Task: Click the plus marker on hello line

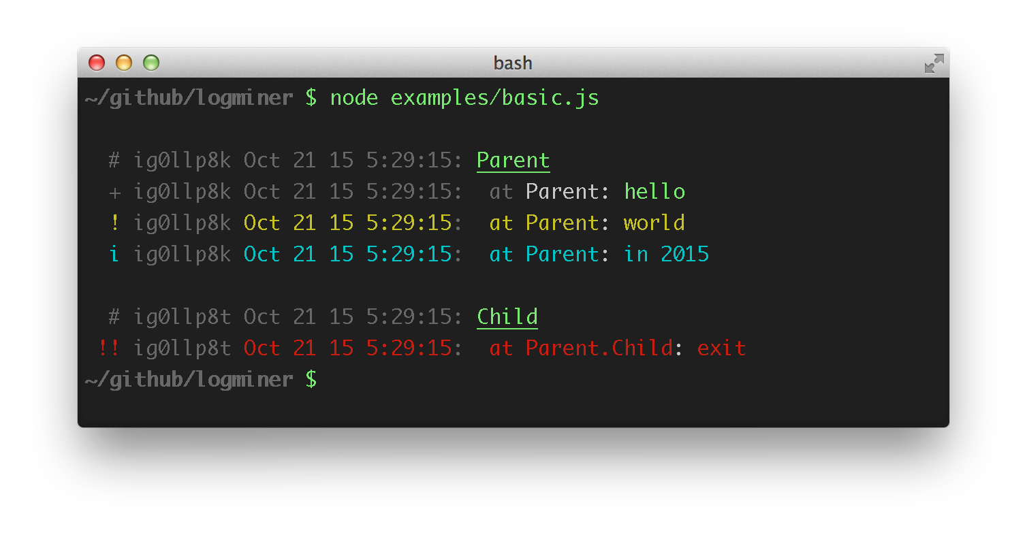Action: click(x=114, y=193)
